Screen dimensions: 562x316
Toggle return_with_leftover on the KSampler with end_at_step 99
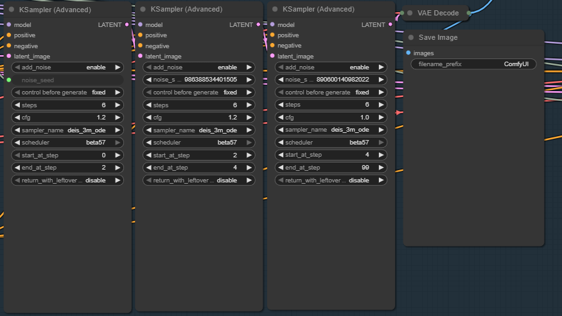[x=331, y=180]
